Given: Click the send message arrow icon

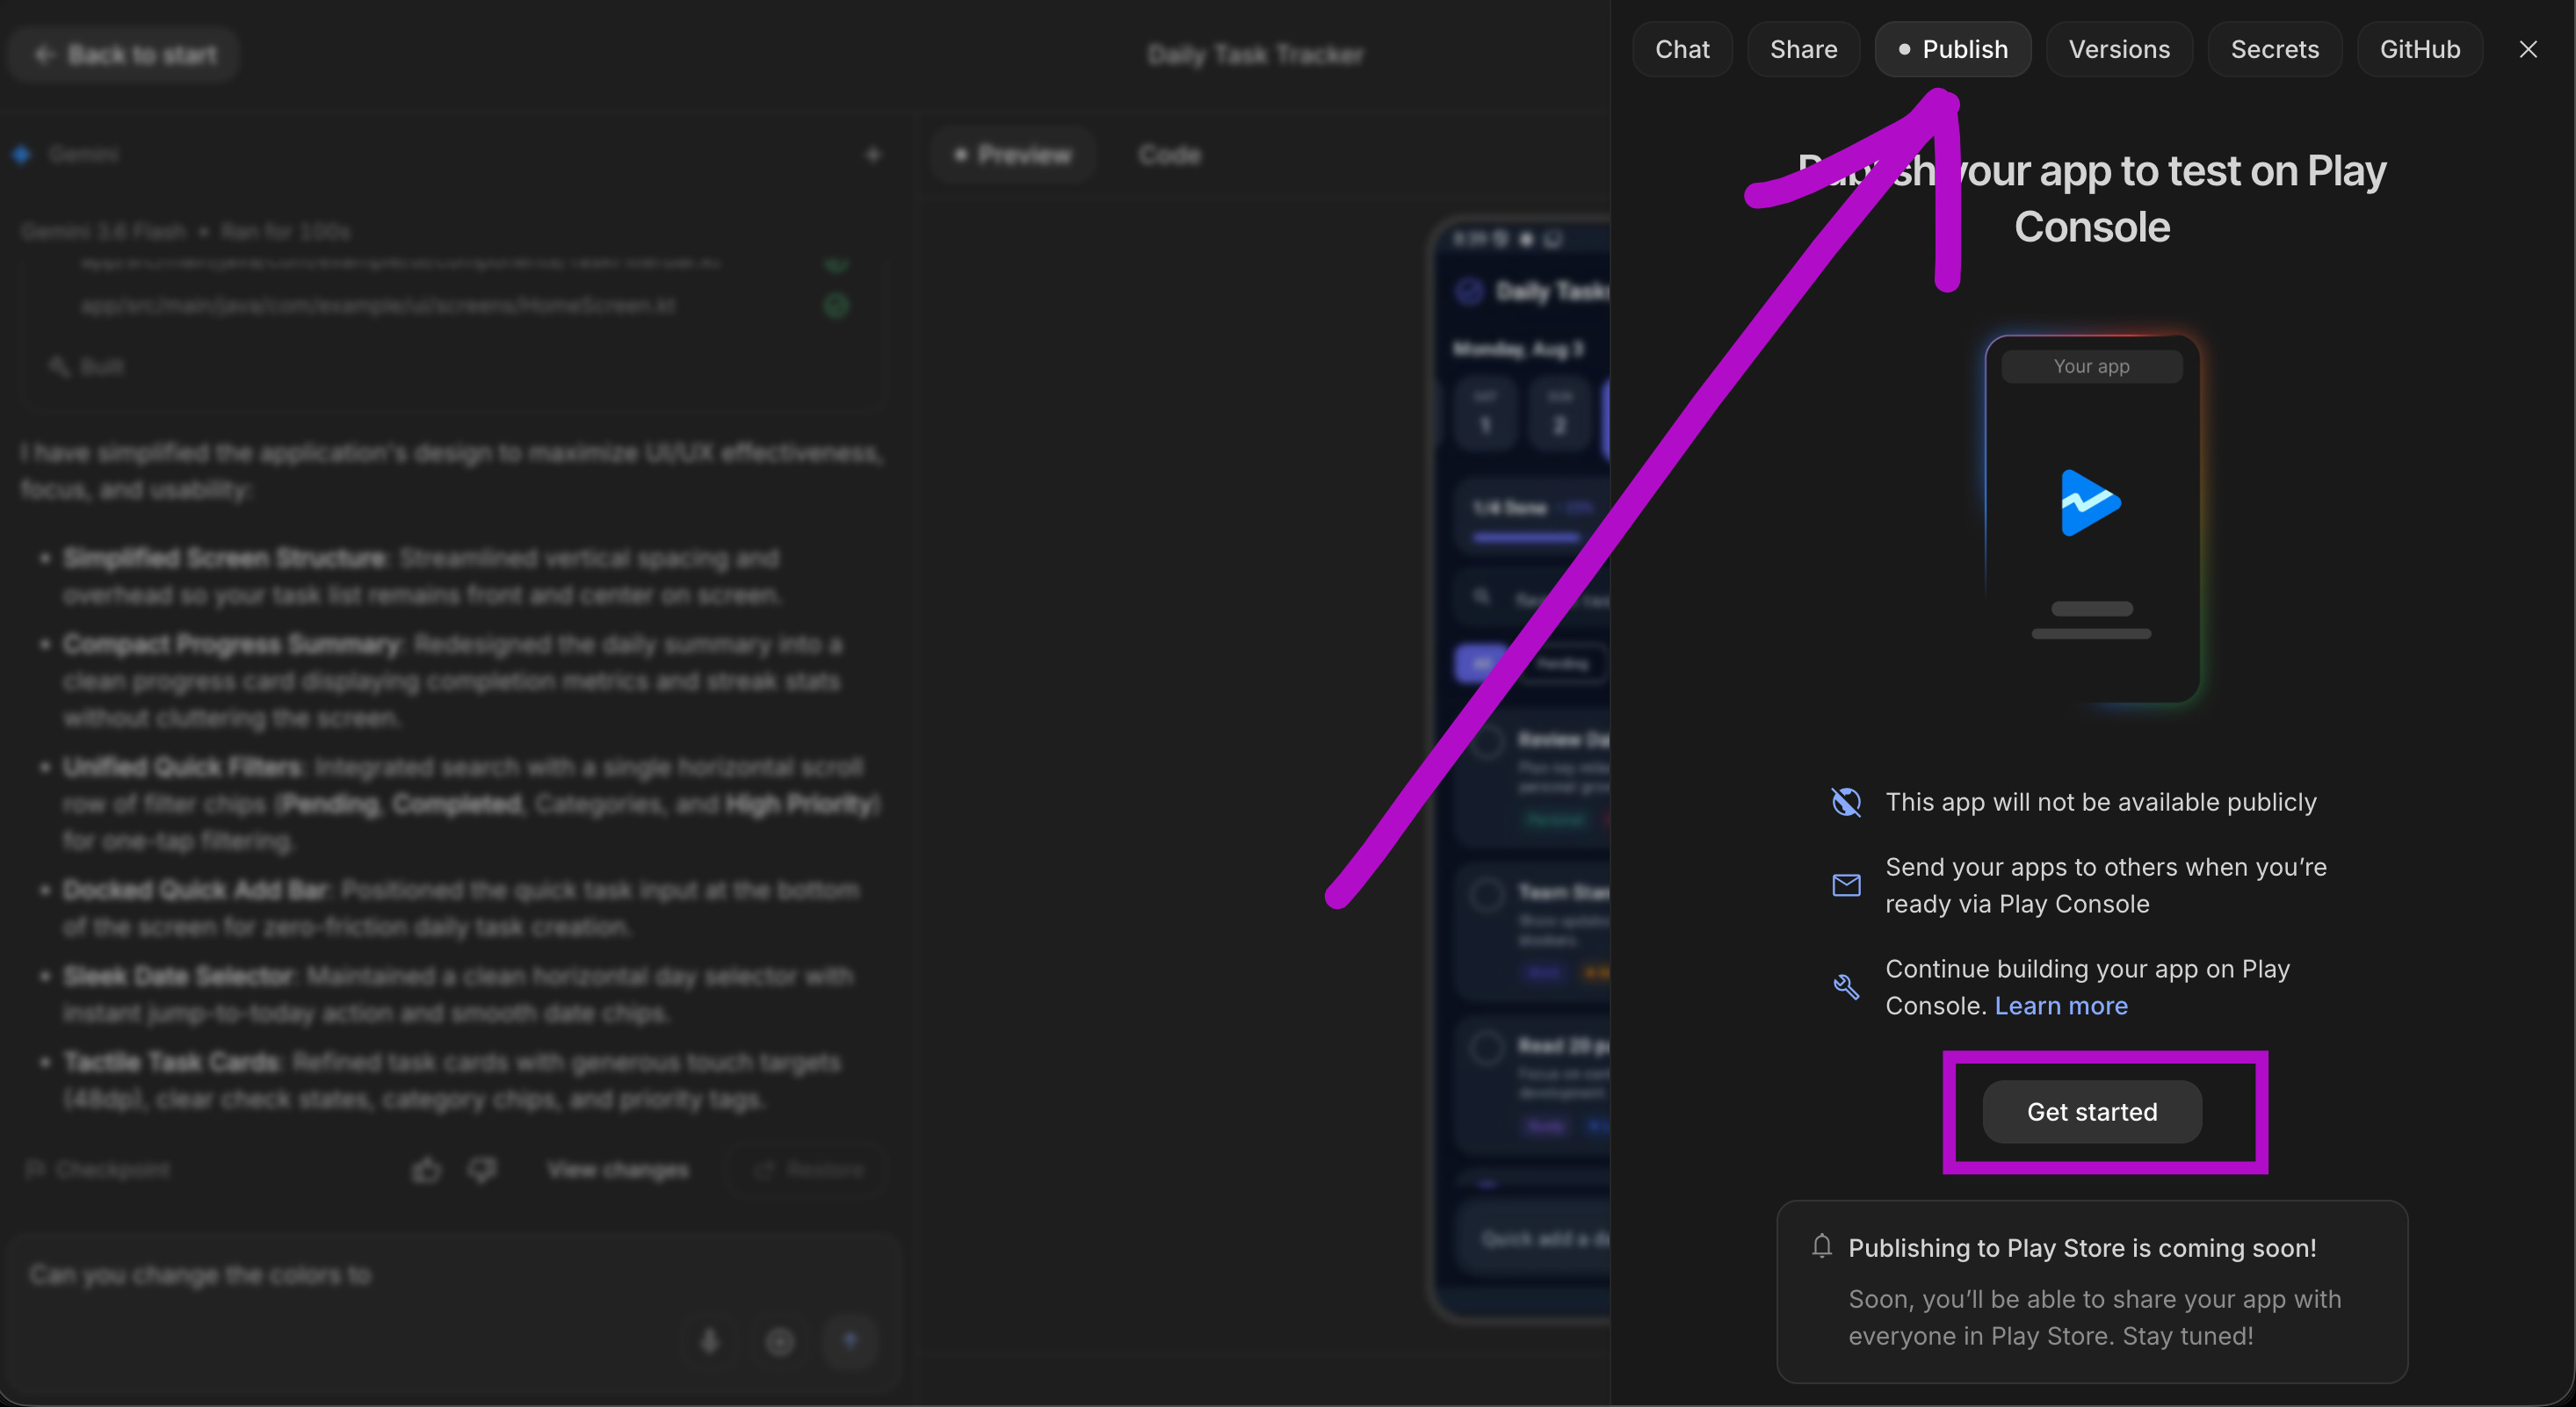Looking at the screenshot, I should (x=850, y=1341).
